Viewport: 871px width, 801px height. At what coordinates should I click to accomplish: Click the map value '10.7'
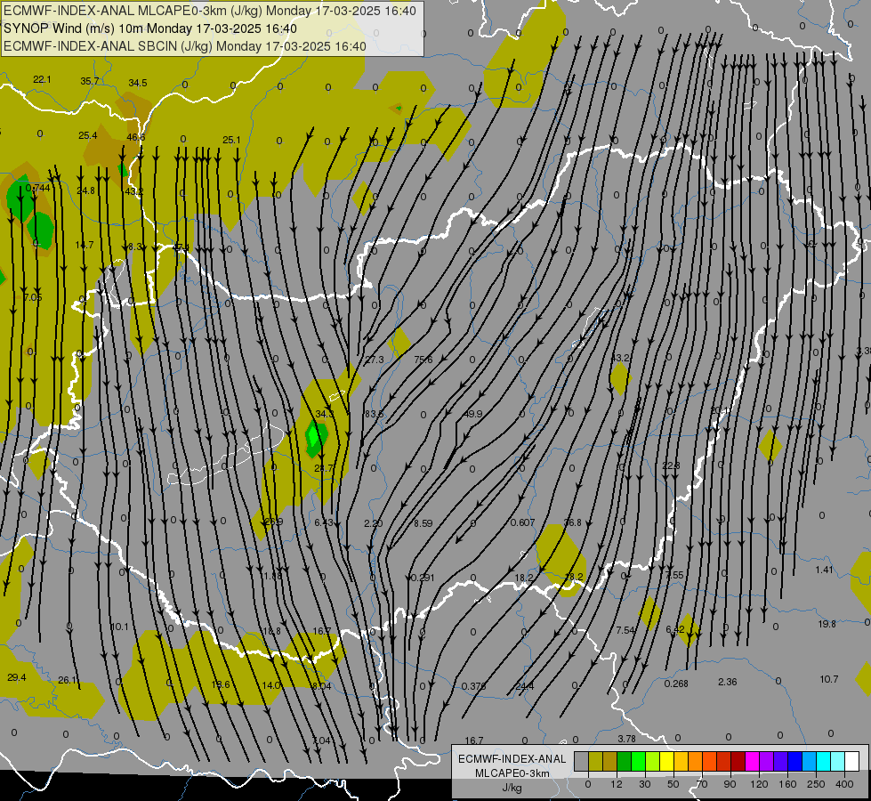point(829,679)
